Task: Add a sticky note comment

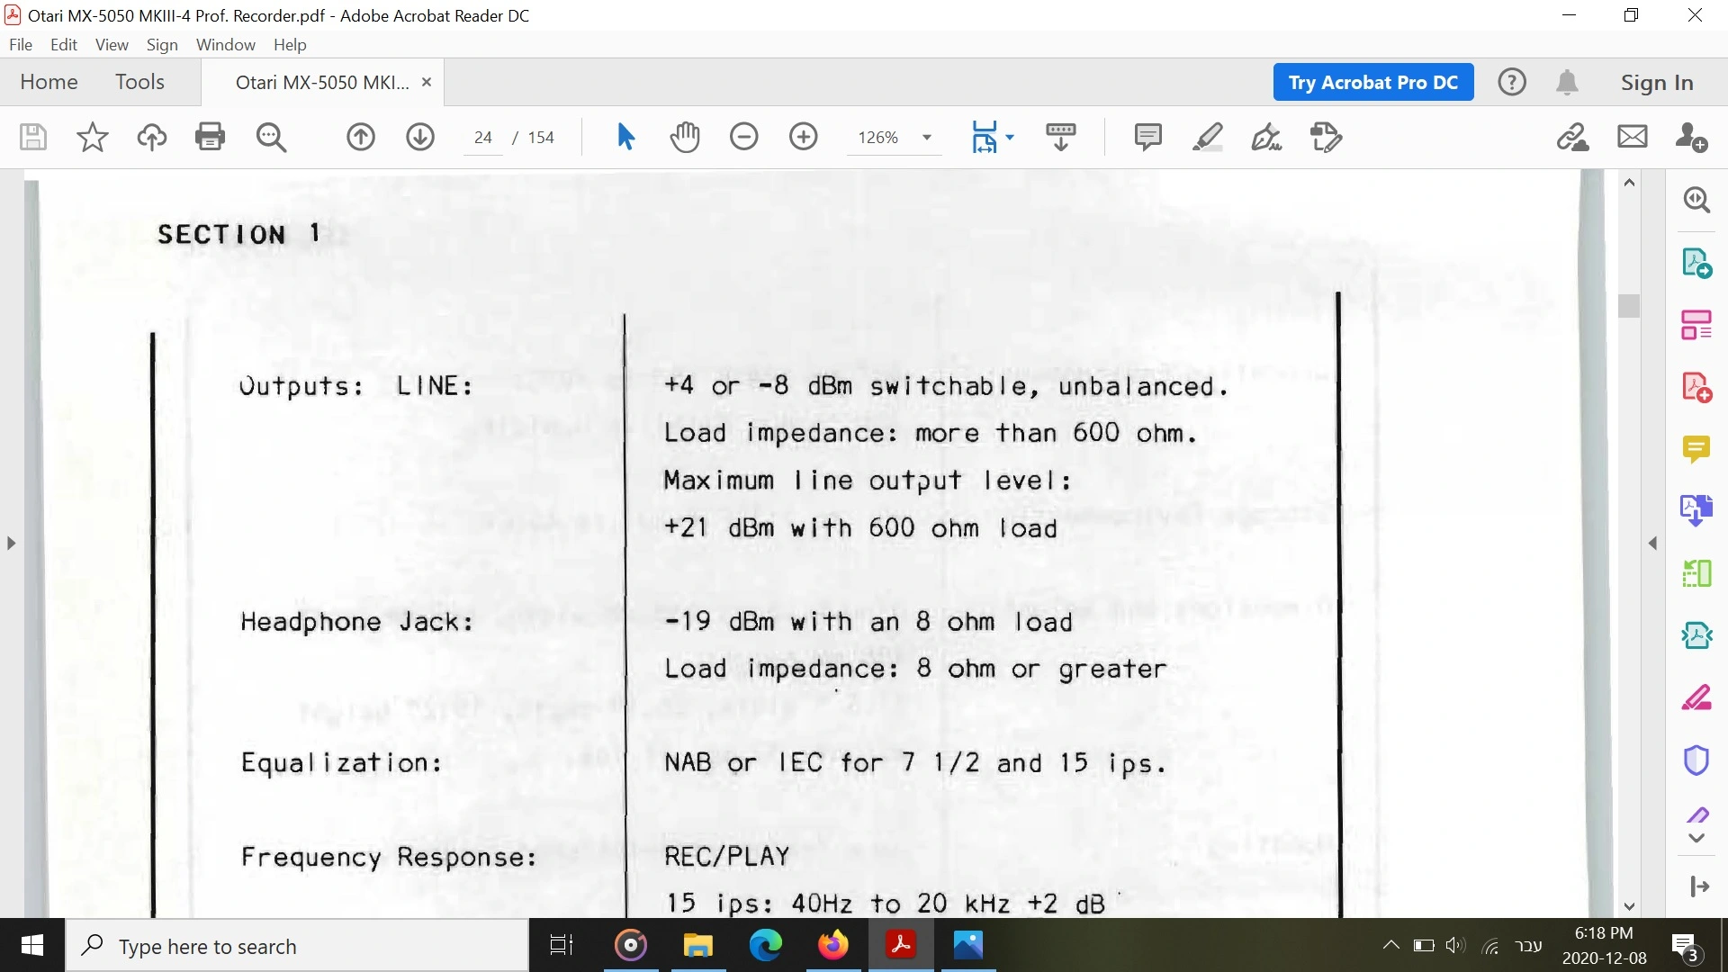Action: pyautogui.click(x=1147, y=137)
